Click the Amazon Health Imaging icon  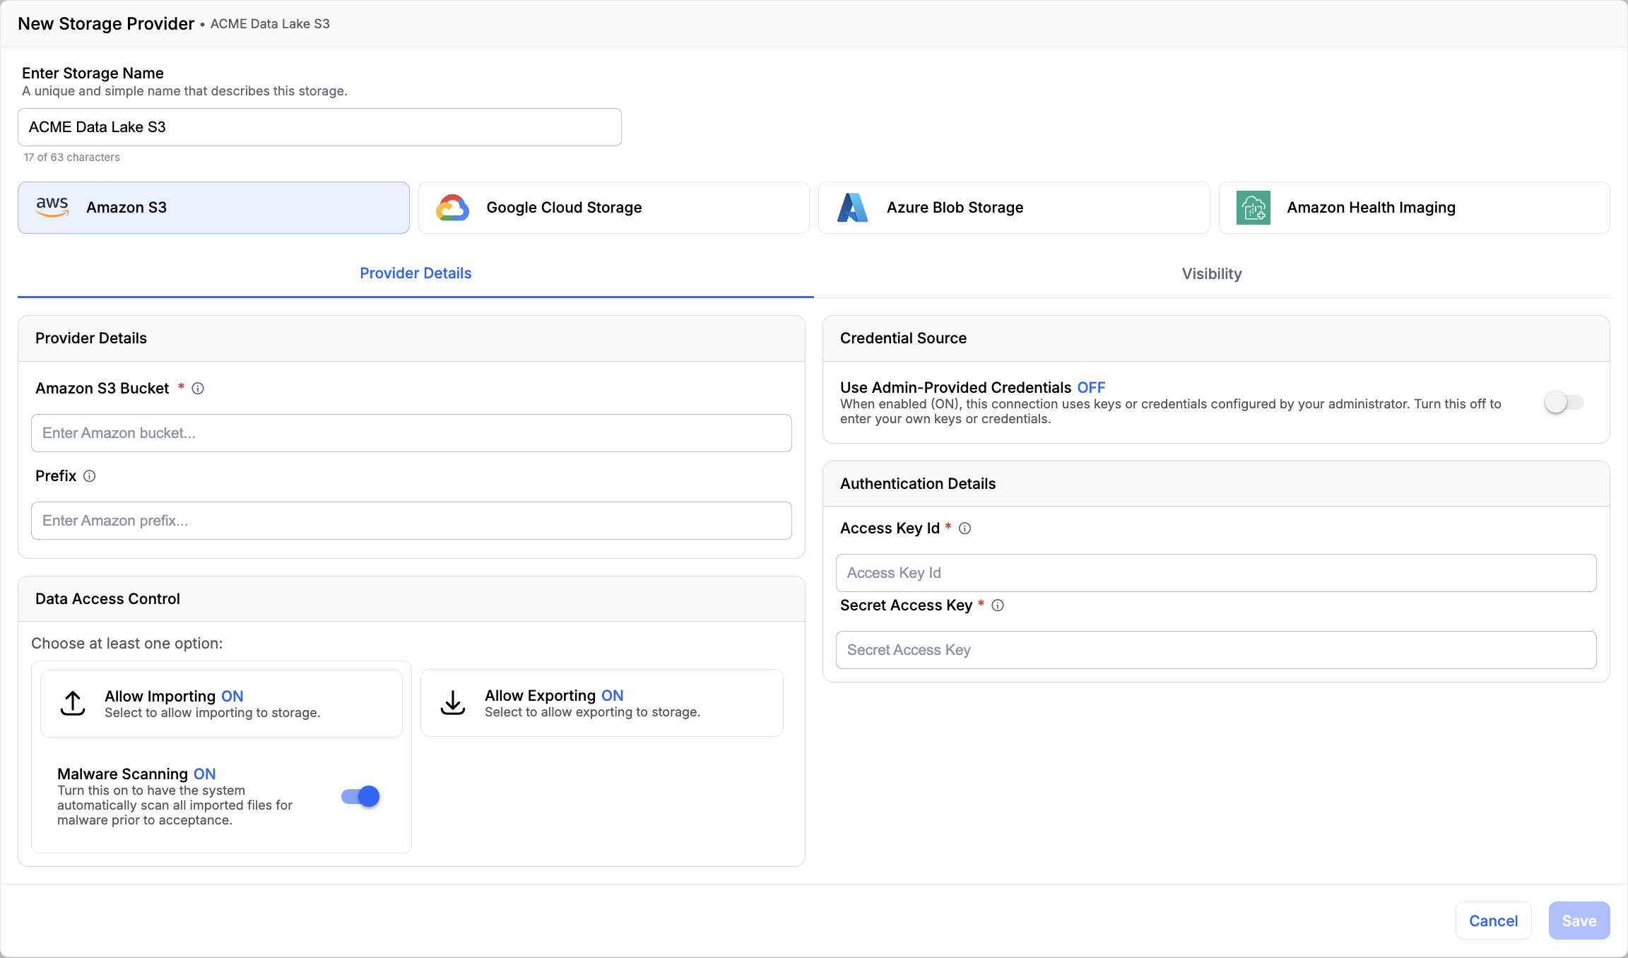pos(1254,208)
